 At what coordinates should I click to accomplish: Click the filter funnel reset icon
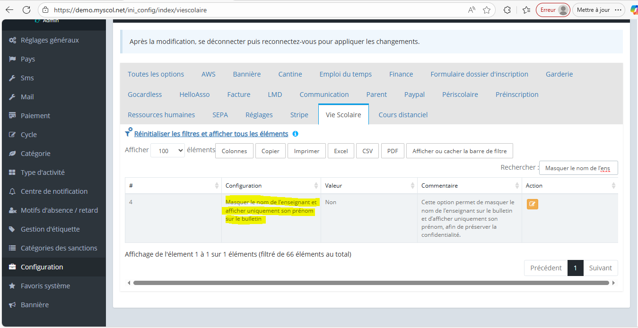coord(128,134)
